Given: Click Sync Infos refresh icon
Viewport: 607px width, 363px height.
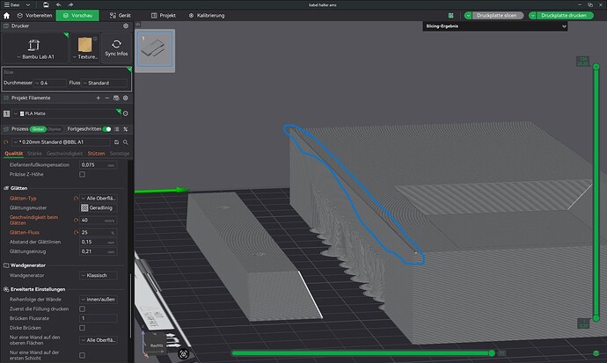Looking at the screenshot, I should click(x=116, y=44).
